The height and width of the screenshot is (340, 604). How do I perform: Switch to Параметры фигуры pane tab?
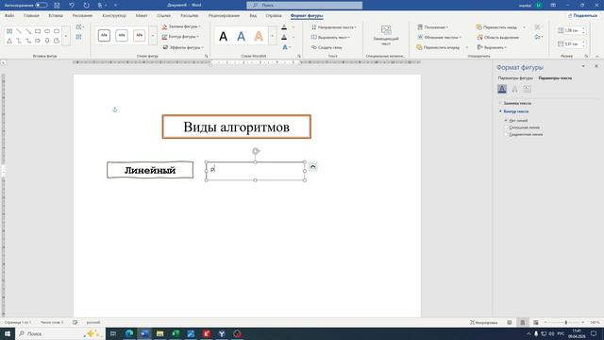pos(515,77)
